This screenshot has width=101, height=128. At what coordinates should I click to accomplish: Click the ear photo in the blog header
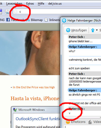[x=30, y=53]
